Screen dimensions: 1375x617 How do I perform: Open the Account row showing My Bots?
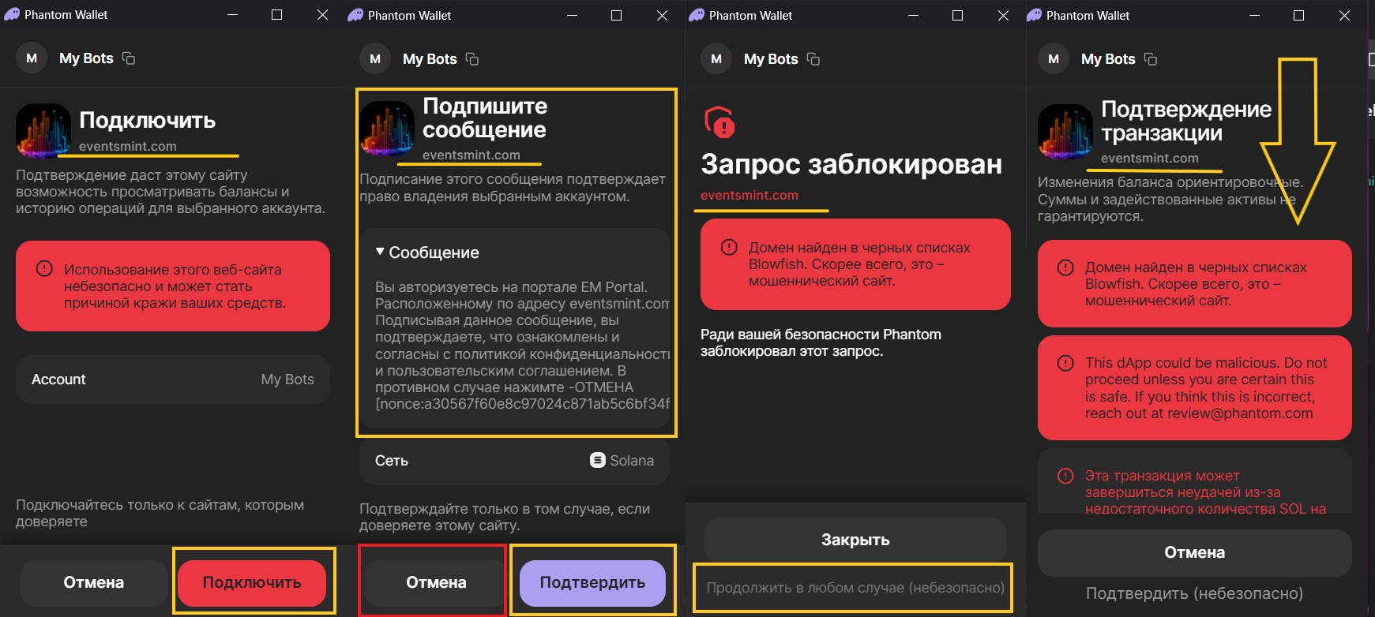(172, 380)
